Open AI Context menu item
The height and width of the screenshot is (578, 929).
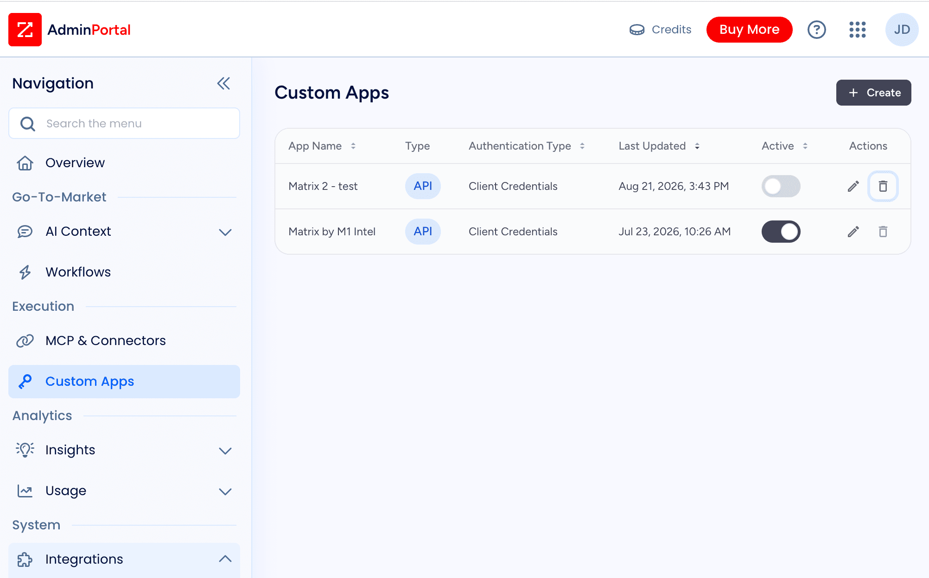tap(124, 232)
